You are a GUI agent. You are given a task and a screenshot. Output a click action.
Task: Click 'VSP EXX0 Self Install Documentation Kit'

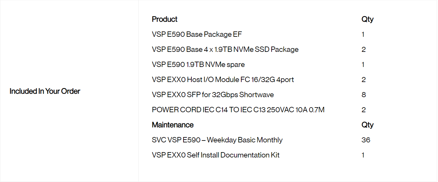(x=215, y=155)
